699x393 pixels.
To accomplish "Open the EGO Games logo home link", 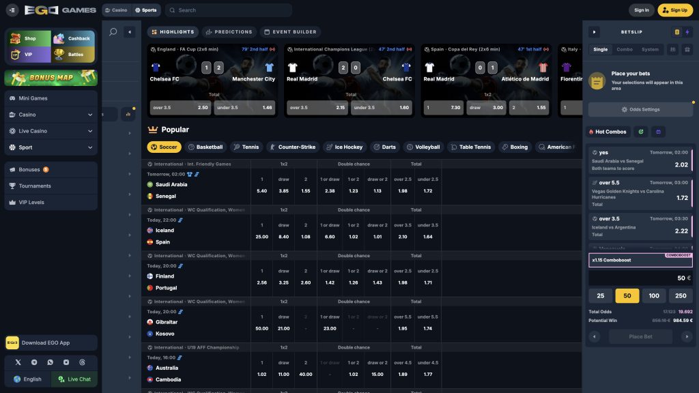I will [x=60, y=10].
